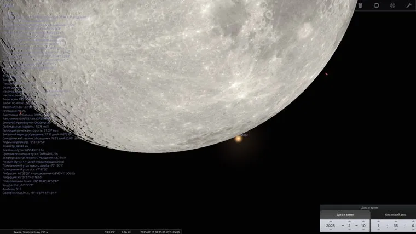
Task: Click the minutes field showing 35
Action: [397, 225]
